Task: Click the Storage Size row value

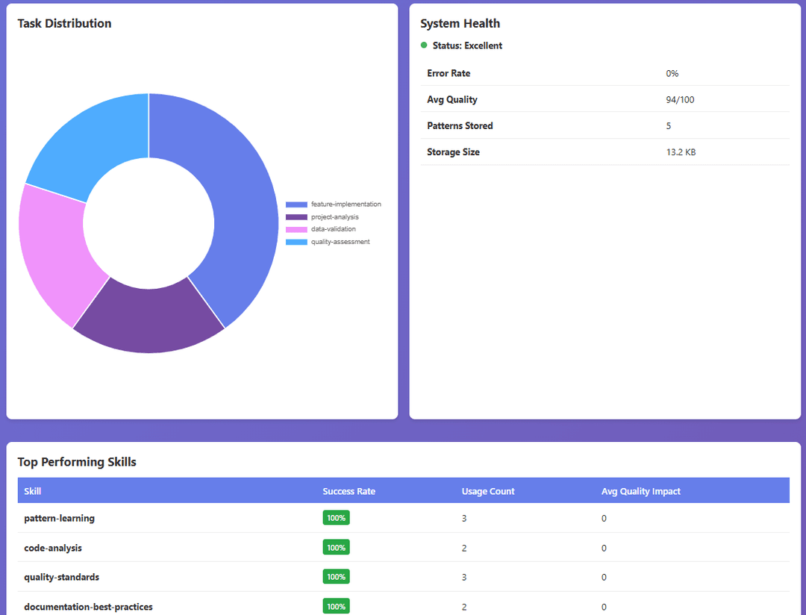Action: tap(681, 152)
